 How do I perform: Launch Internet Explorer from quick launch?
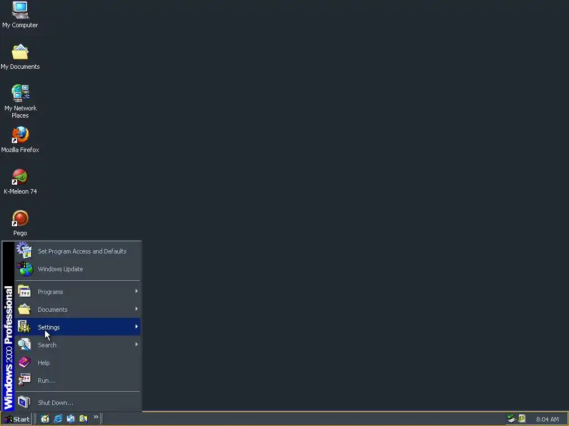pyautogui.click(x=58, y=419)
